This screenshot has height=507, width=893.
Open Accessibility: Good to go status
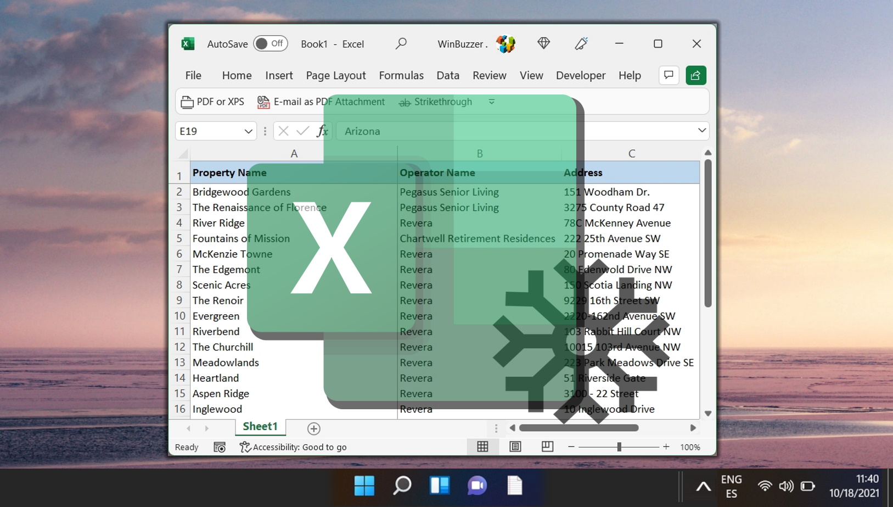click(293, 447)
